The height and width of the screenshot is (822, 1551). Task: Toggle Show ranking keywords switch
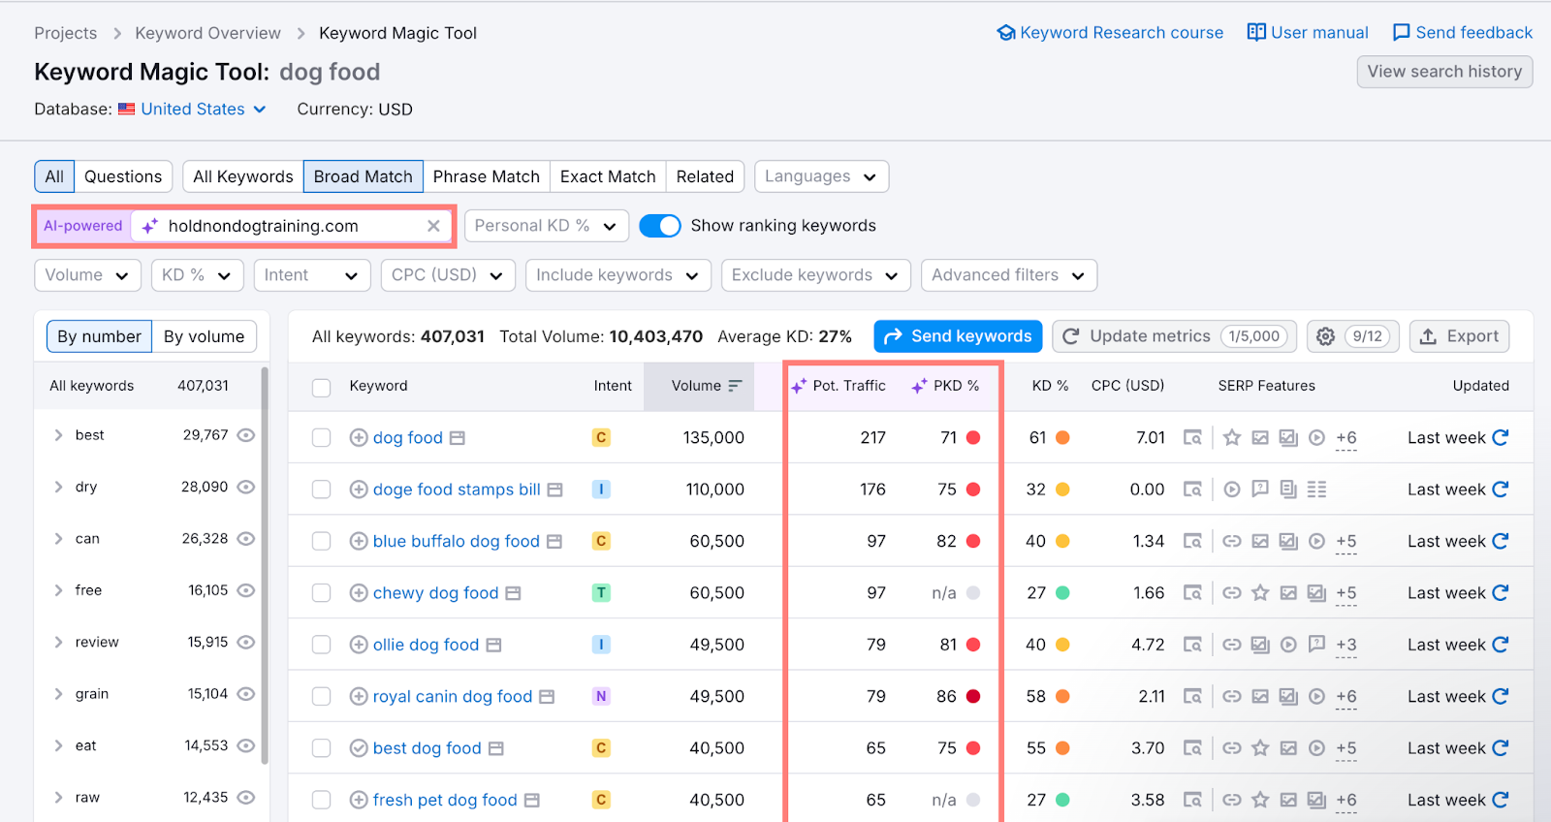660,226
